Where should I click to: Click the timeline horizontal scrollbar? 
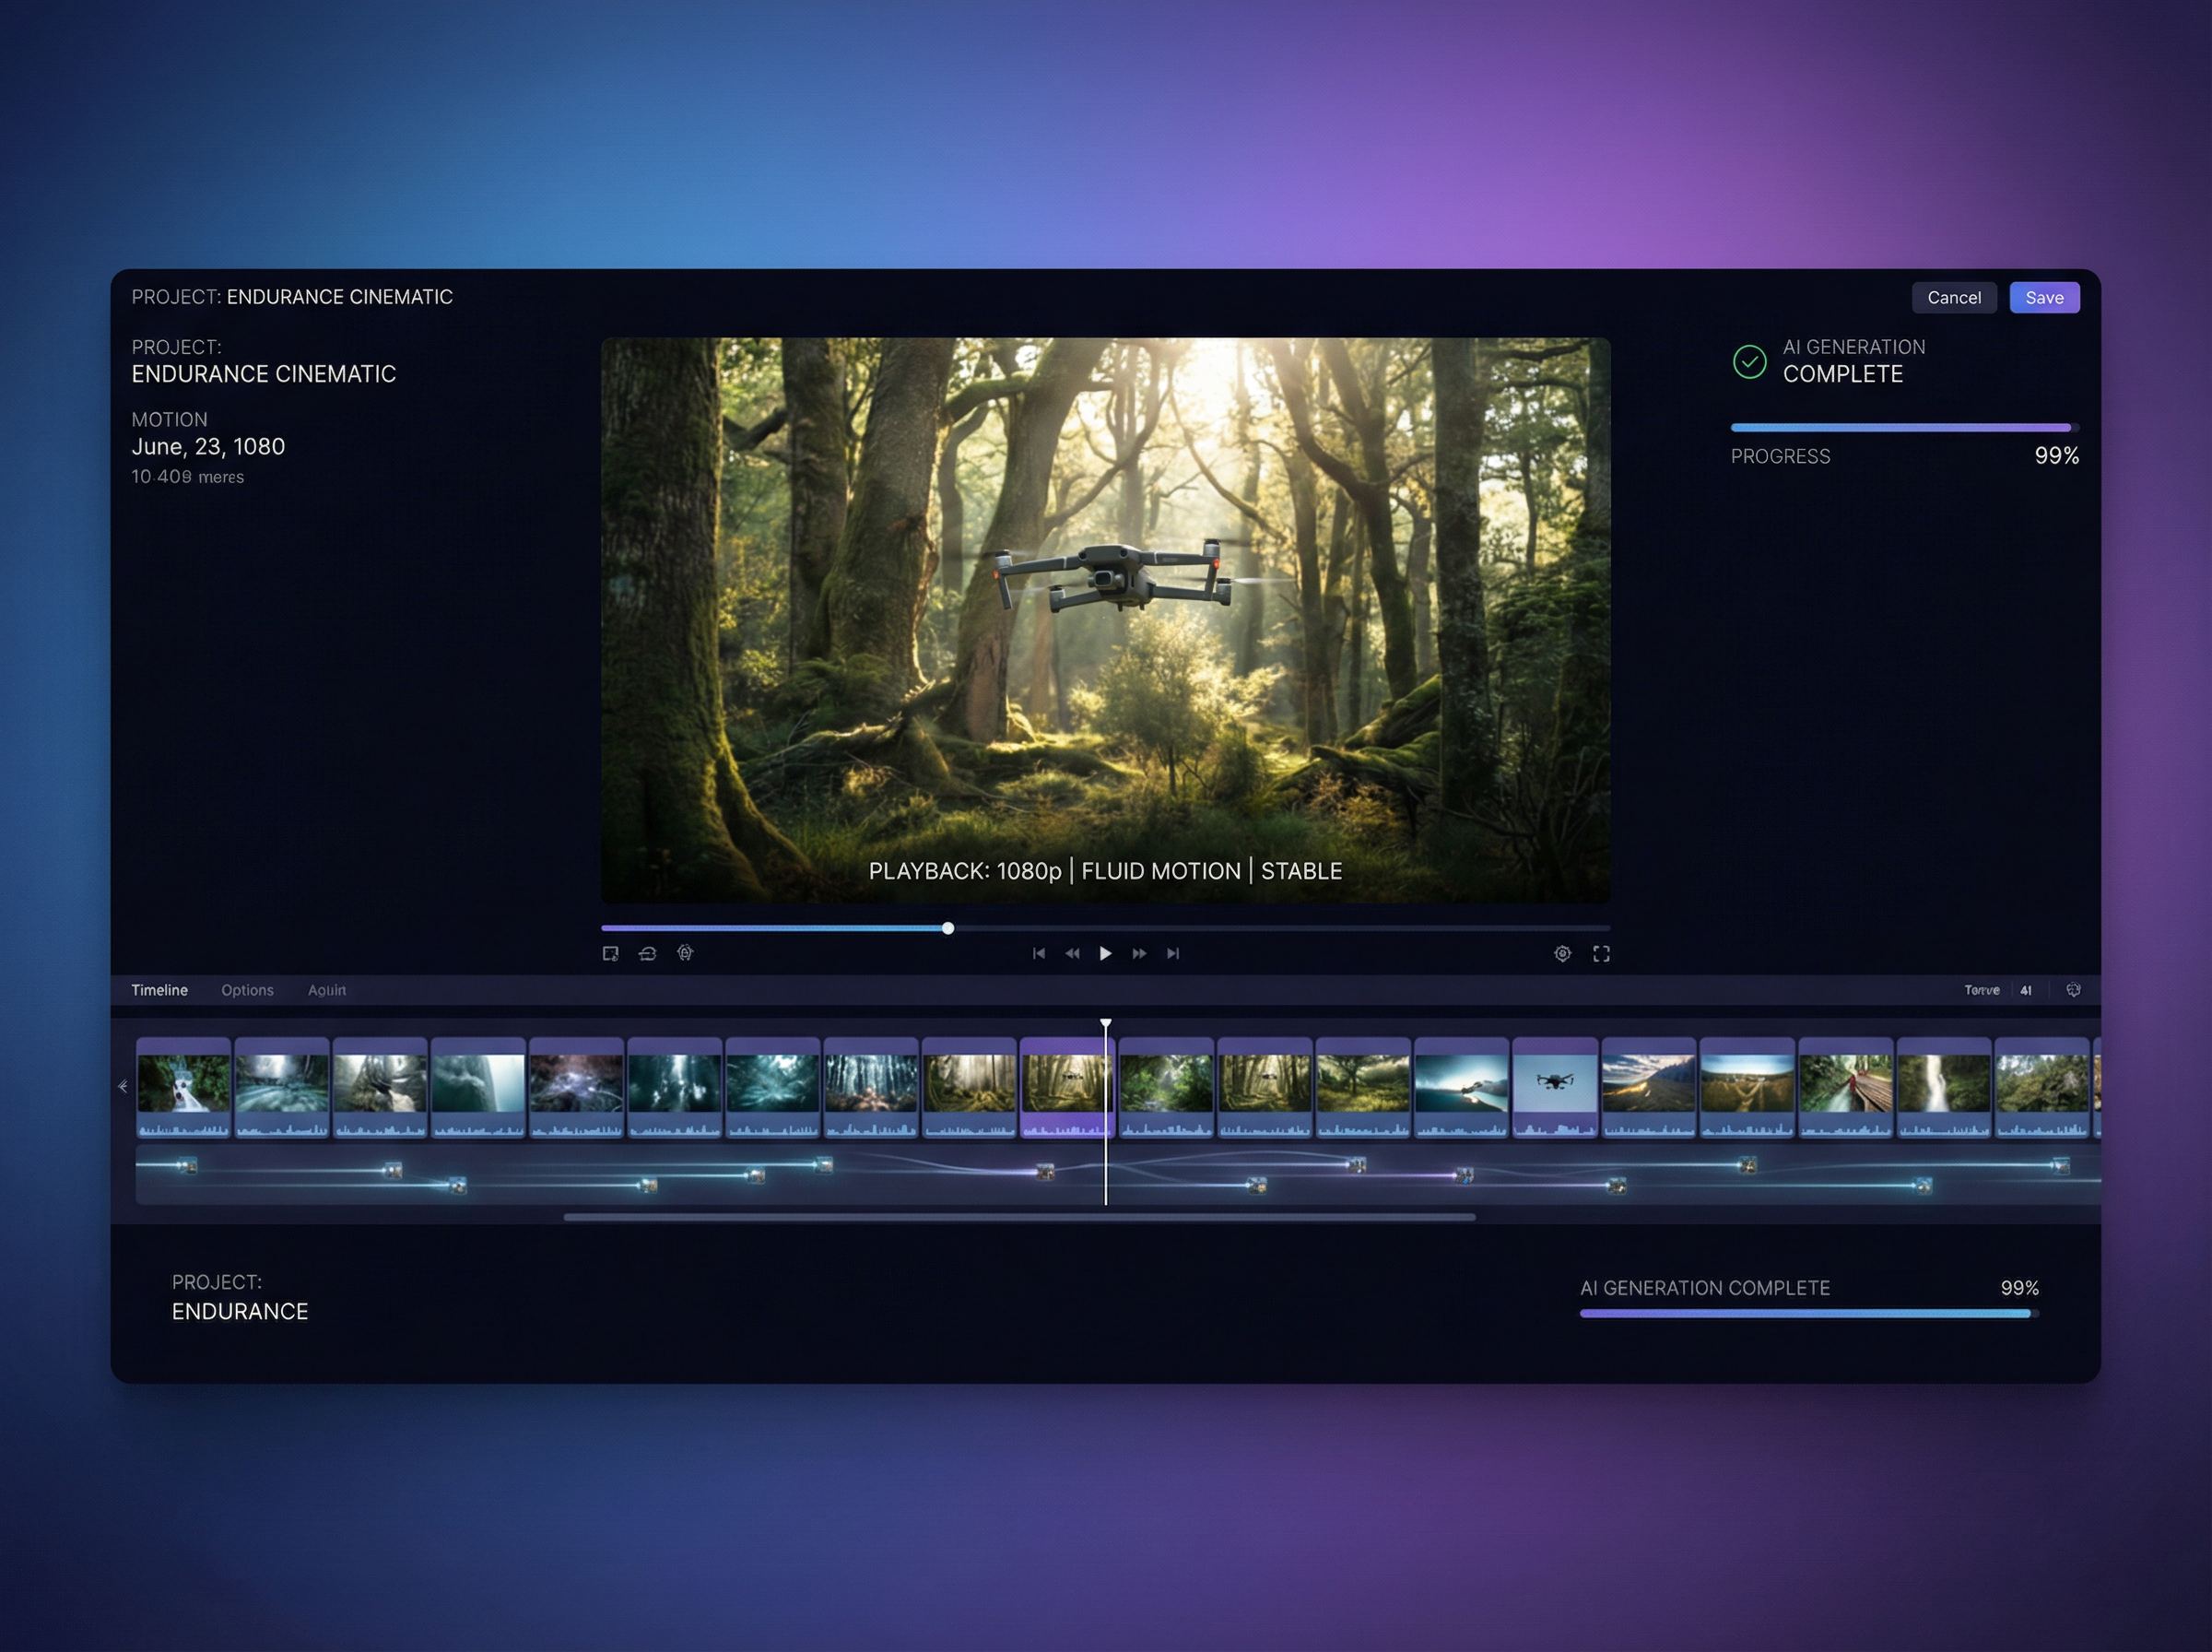[1018, 1217]
